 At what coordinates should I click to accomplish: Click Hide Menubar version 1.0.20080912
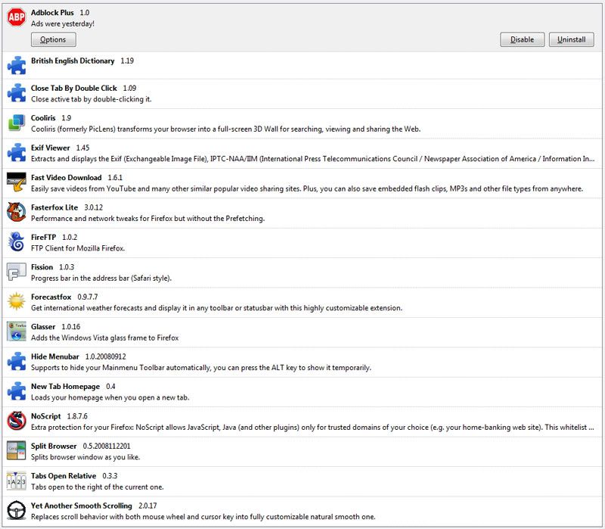coord(105,356)
